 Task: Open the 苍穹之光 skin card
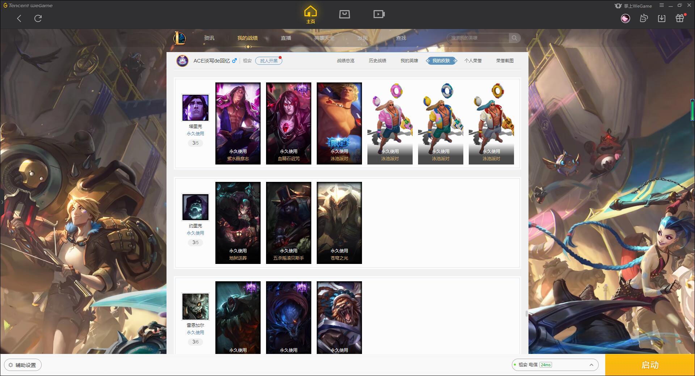coord(339,223)
